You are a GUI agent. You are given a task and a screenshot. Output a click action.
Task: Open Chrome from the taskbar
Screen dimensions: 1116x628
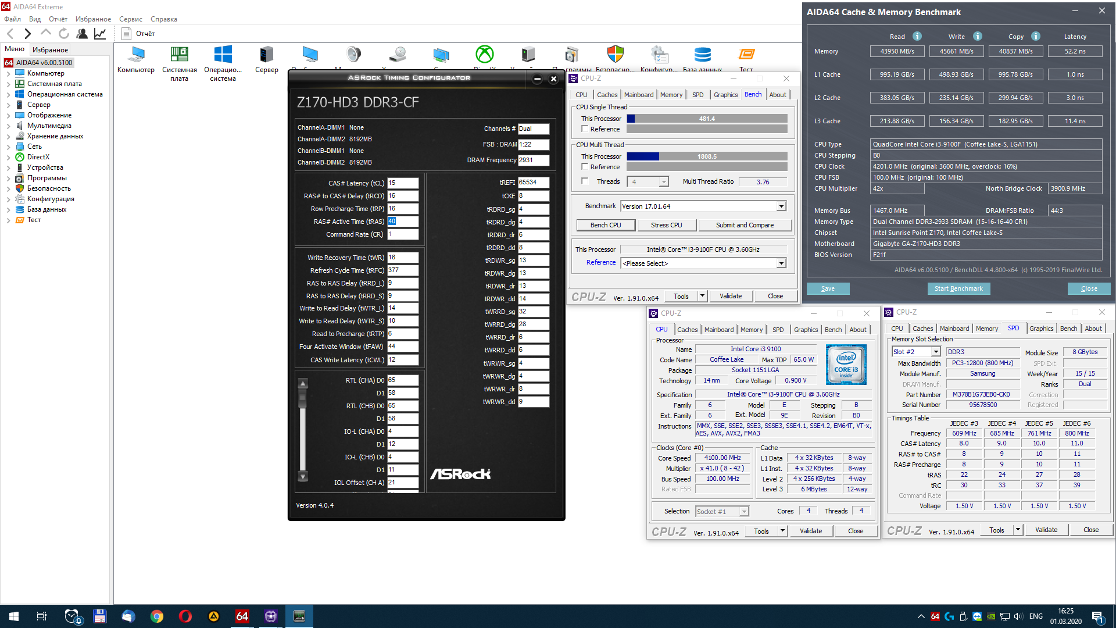point(157,616)
